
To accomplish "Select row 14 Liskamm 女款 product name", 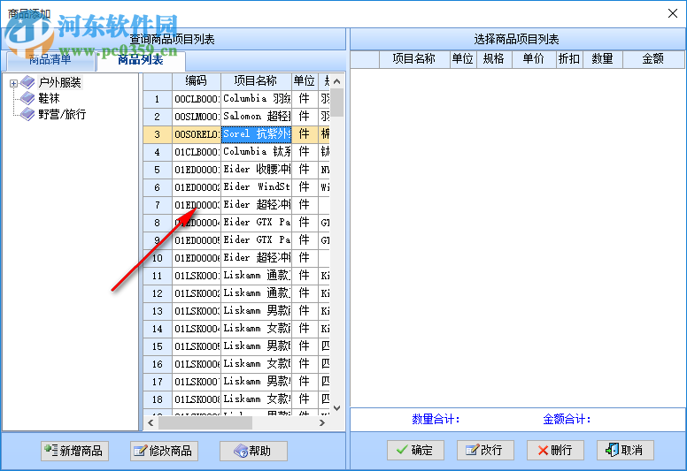I will (257, 329).
